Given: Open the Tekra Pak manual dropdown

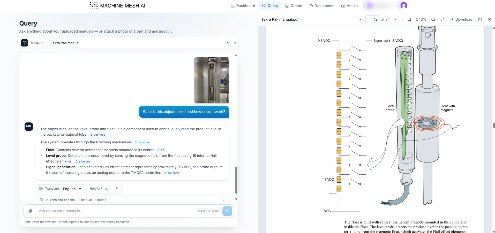Looking at the screenshot, I should point(139,43).
